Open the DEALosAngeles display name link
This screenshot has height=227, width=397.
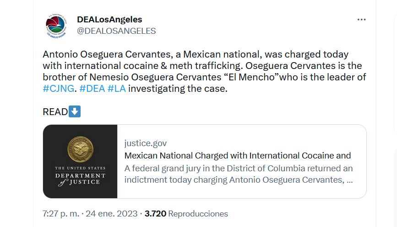click(109, 20)
